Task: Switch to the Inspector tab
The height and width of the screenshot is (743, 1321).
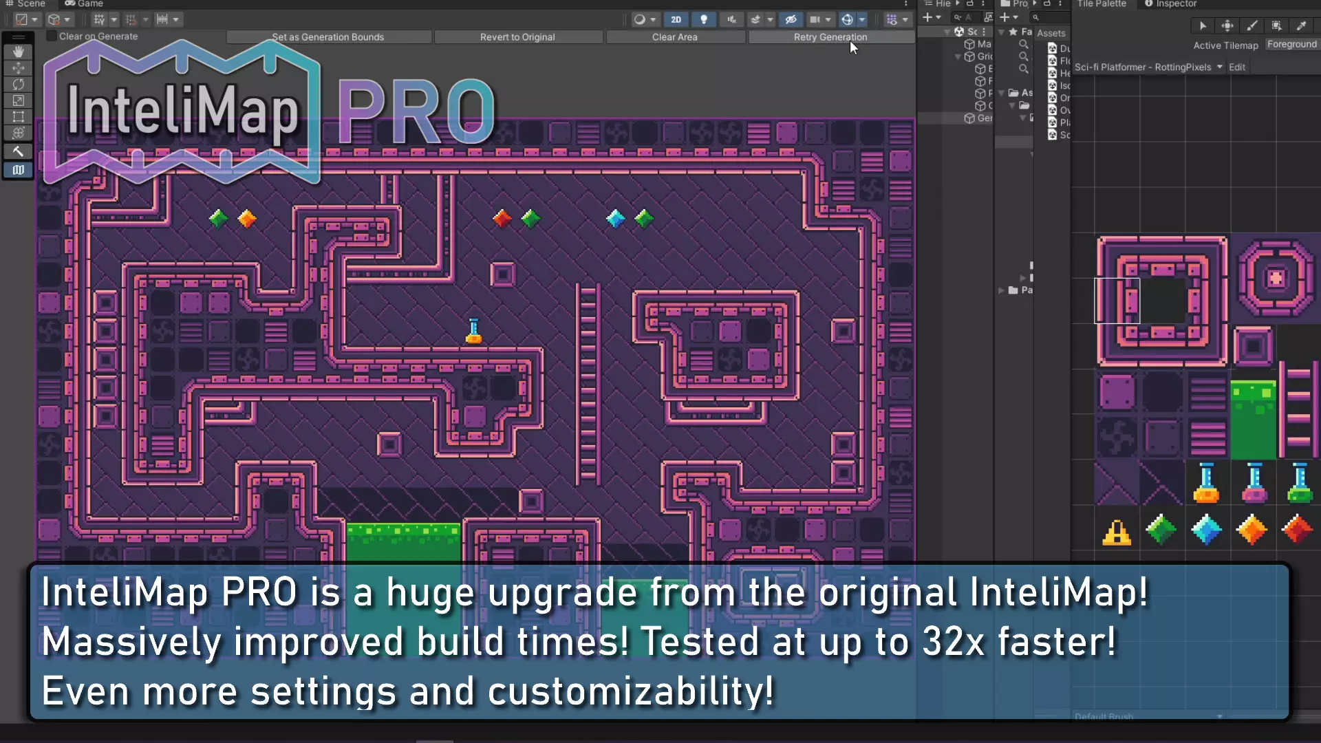Action: [1171, 4]
